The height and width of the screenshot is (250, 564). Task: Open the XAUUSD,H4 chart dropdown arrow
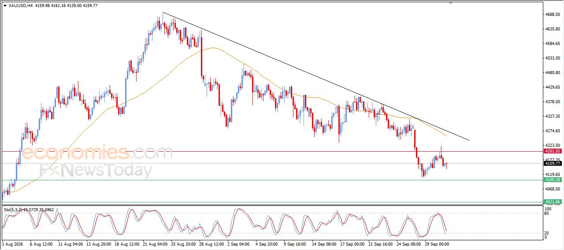tap(5, 6)
